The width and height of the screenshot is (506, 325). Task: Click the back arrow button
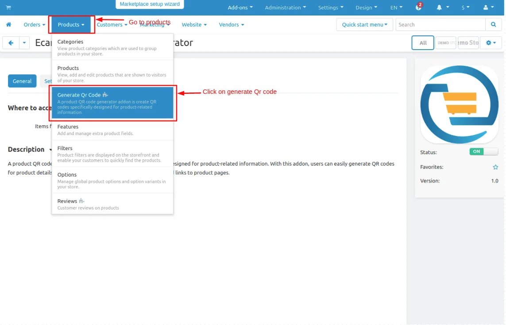[x=11, y=43]
